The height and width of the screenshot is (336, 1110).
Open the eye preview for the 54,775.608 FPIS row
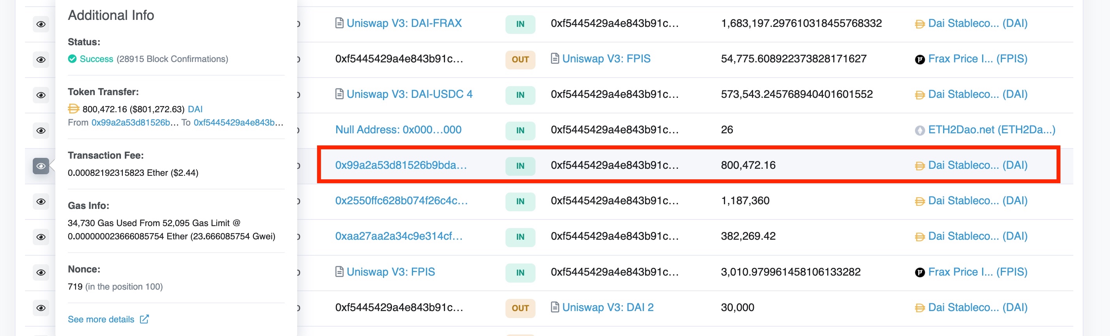pyautogui.click(x=41, y=60)
